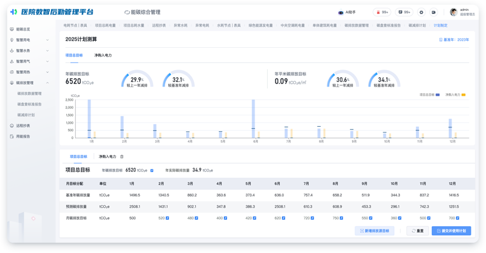Click the 1月 基准年碳排放量 value 1496.5
Image resolution: width=486 pixels, height=253 pixels.
pos(135,195)
